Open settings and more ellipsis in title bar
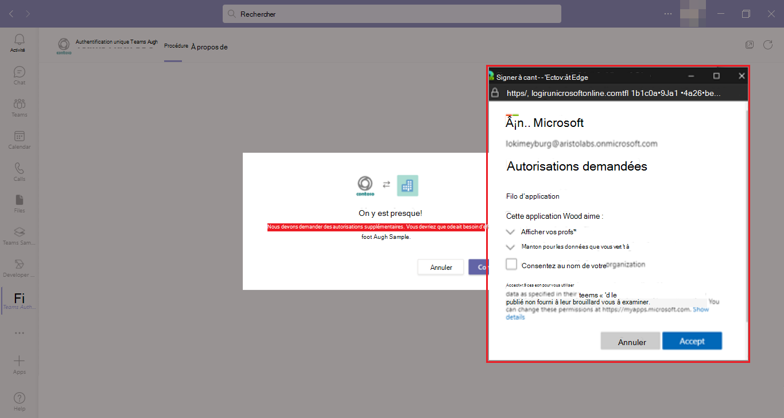Viewport: 784px width, 418px height. [x=668, y=14]
